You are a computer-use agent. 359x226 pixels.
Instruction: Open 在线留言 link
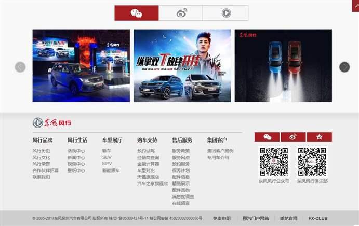[181, 203]
